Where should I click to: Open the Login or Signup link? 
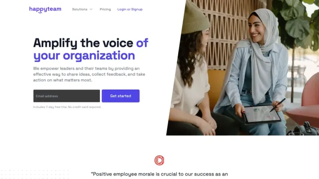pyautogui.click(x=130, y=9)
